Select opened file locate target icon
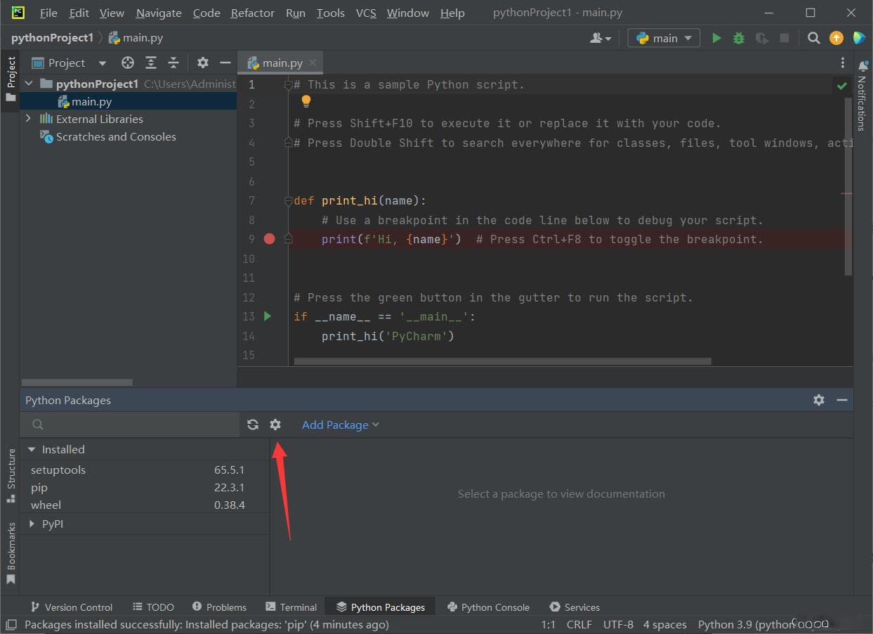The height and width of the screenshot is (634, 873). pyautogui.click(x=128, y=63)
